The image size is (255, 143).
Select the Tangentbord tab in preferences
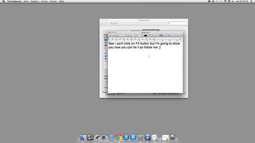(x=135, y=30)
